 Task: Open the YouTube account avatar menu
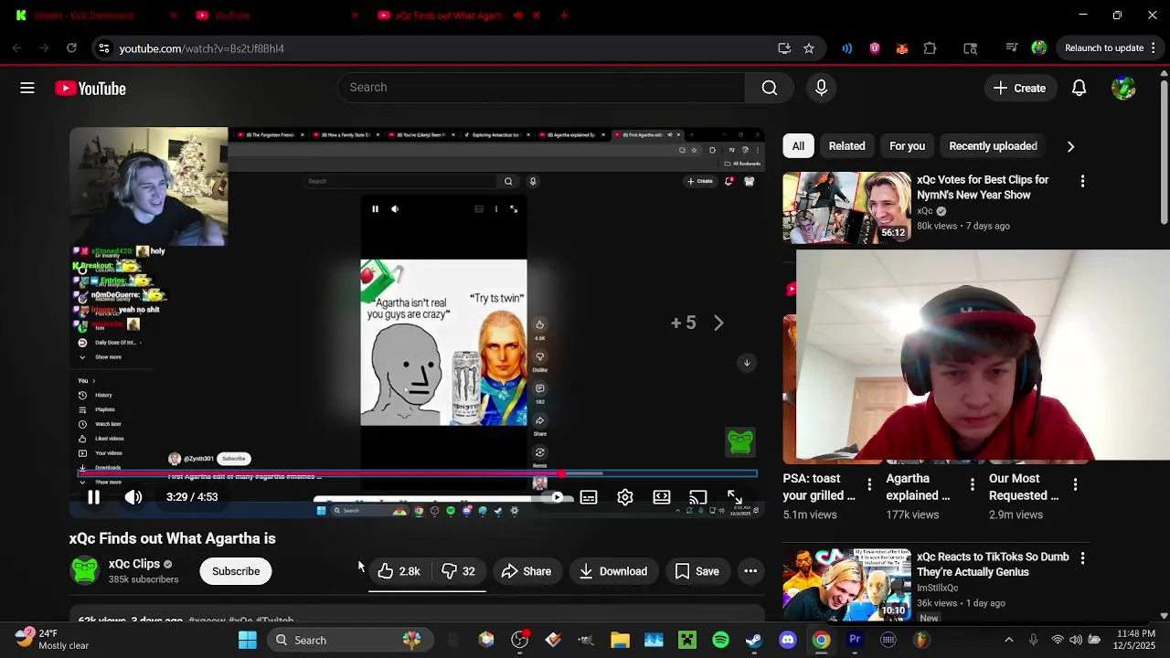1123,88
